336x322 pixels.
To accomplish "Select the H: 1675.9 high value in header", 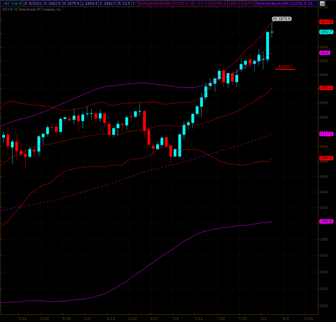I will (x=71, y=4).
